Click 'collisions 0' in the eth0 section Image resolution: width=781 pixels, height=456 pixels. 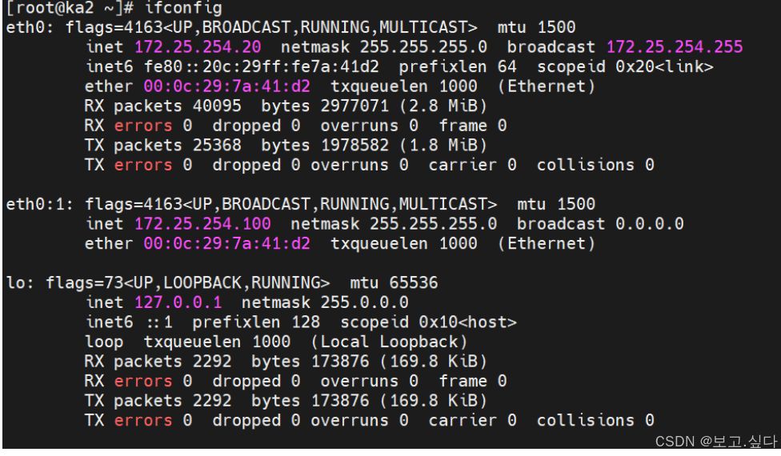[595, 165]
